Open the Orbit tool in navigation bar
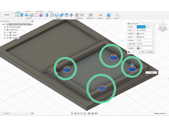 pos(72,113)
